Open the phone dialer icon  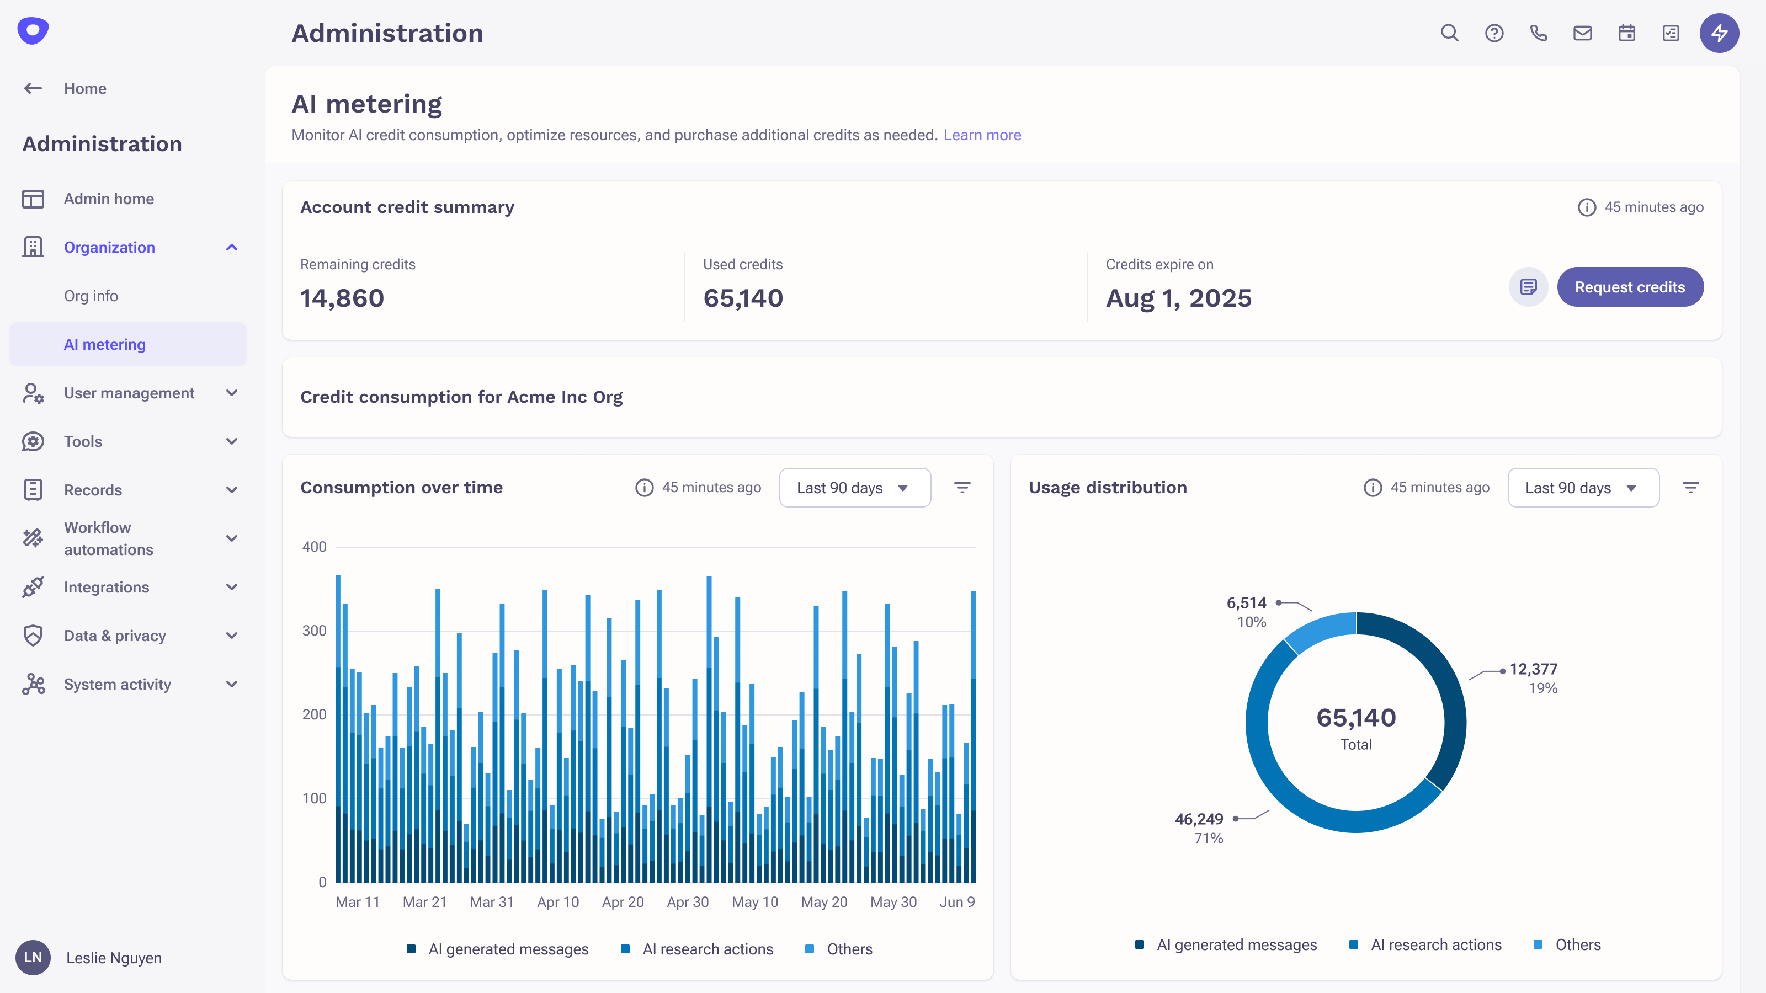coord(1539,33)
